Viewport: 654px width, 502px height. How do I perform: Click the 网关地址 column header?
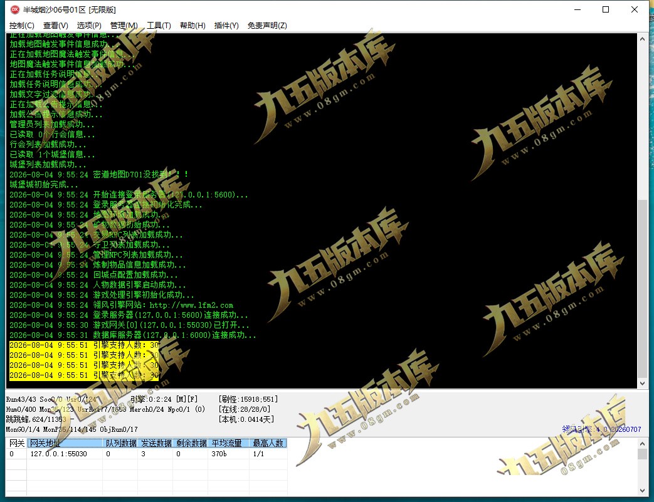click(65, 443)
